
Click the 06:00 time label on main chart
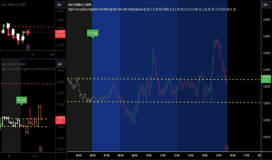click(x=93, y=155)
